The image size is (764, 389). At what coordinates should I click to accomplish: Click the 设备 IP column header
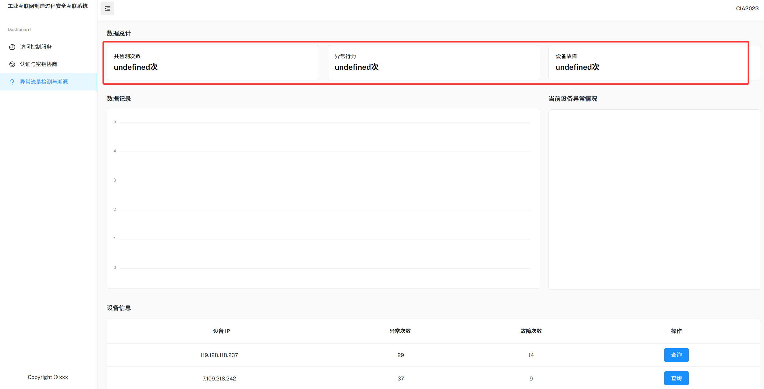pyautogui.click(x=221, y=331)
